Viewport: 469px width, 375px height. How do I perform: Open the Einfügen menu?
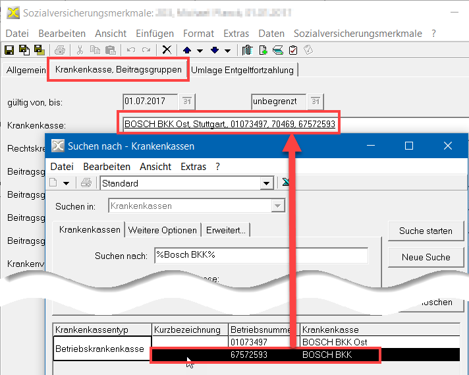pos(155,34)
